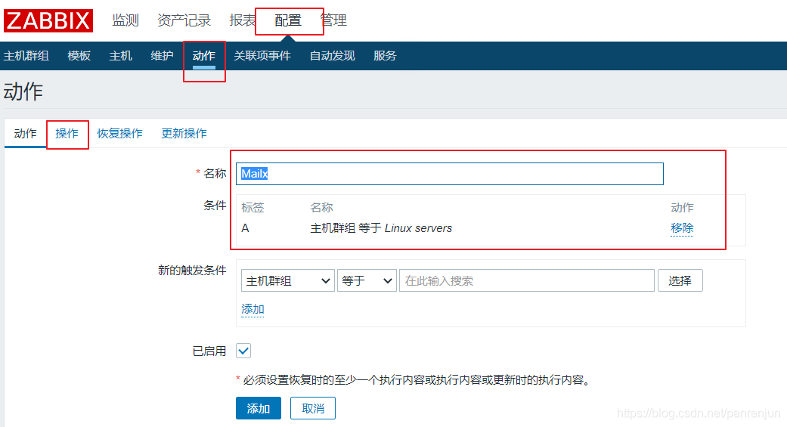Click the 选择 button

pos(680,280)
